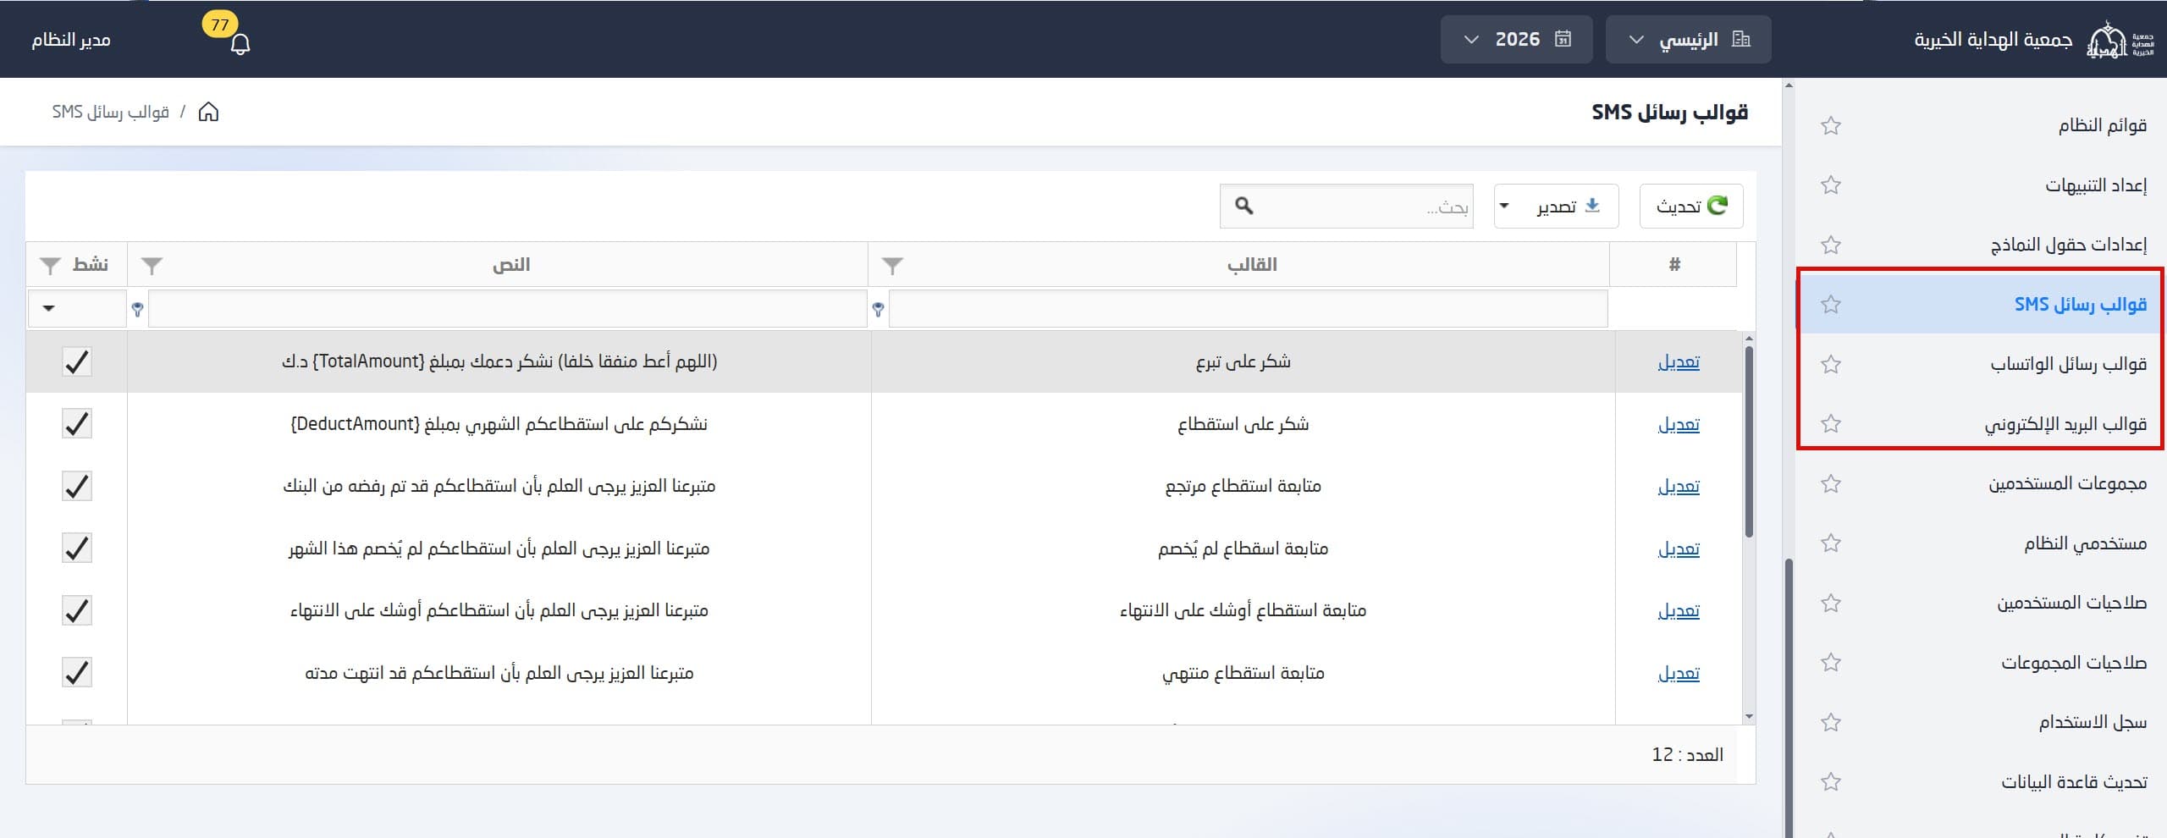The width and height of the screenshot is (2167, 838).
Task: Click the النص column filter text box
Action: 507,309
